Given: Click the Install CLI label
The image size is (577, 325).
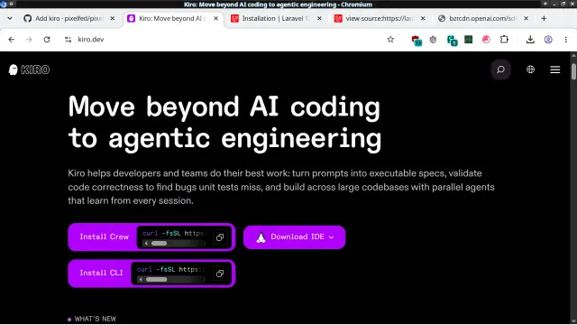Looking at the screenshot, I should (x=101, y=273).
